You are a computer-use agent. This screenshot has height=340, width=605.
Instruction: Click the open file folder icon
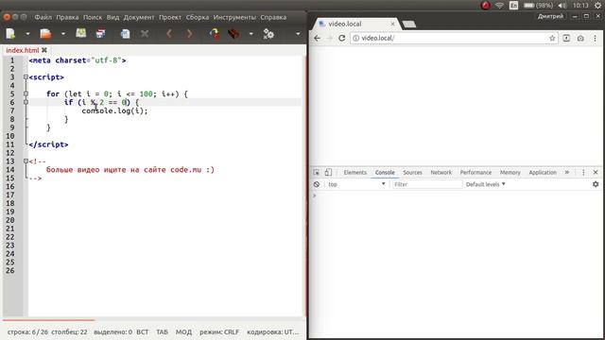[45, 34]
